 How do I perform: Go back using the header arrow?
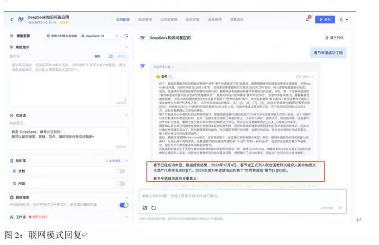[x=11, y=19]
